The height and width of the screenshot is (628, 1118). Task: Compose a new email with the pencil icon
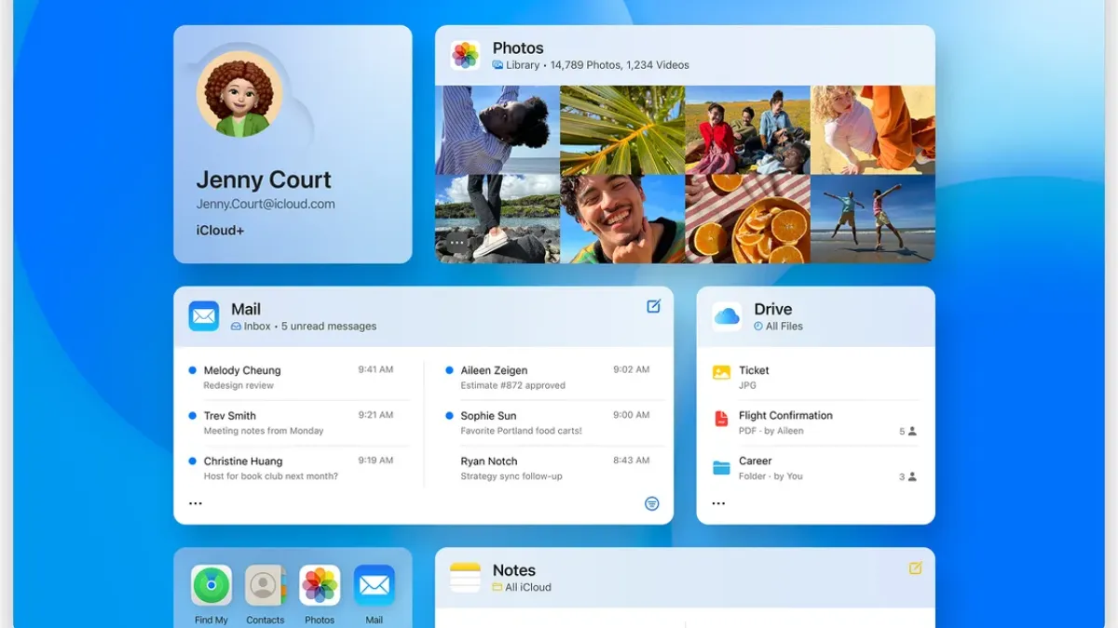click(x=654, y=306)
